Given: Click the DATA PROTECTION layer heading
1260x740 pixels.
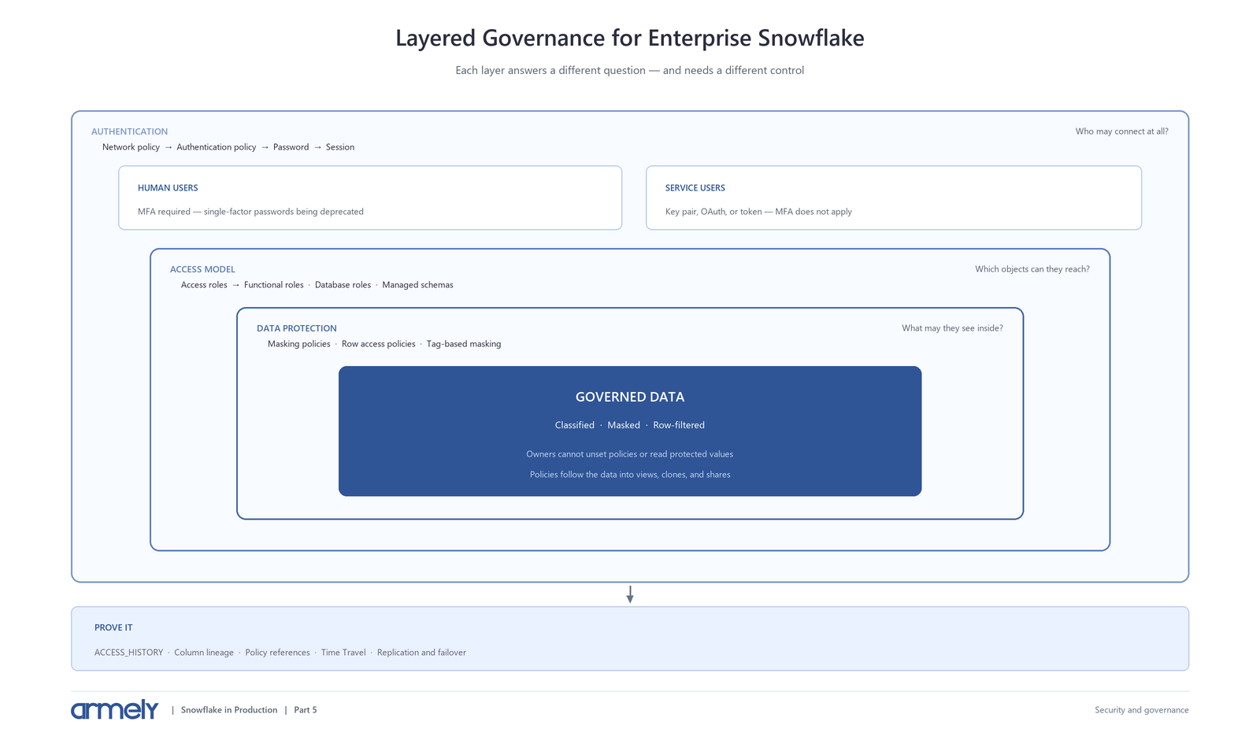Looking at the screenshot, I should point(297,328).
